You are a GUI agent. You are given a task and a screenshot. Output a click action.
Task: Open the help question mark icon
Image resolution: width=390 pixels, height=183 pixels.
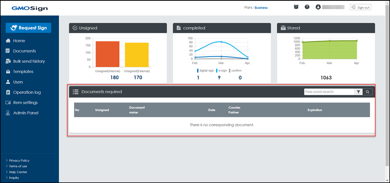pos(307,7)
